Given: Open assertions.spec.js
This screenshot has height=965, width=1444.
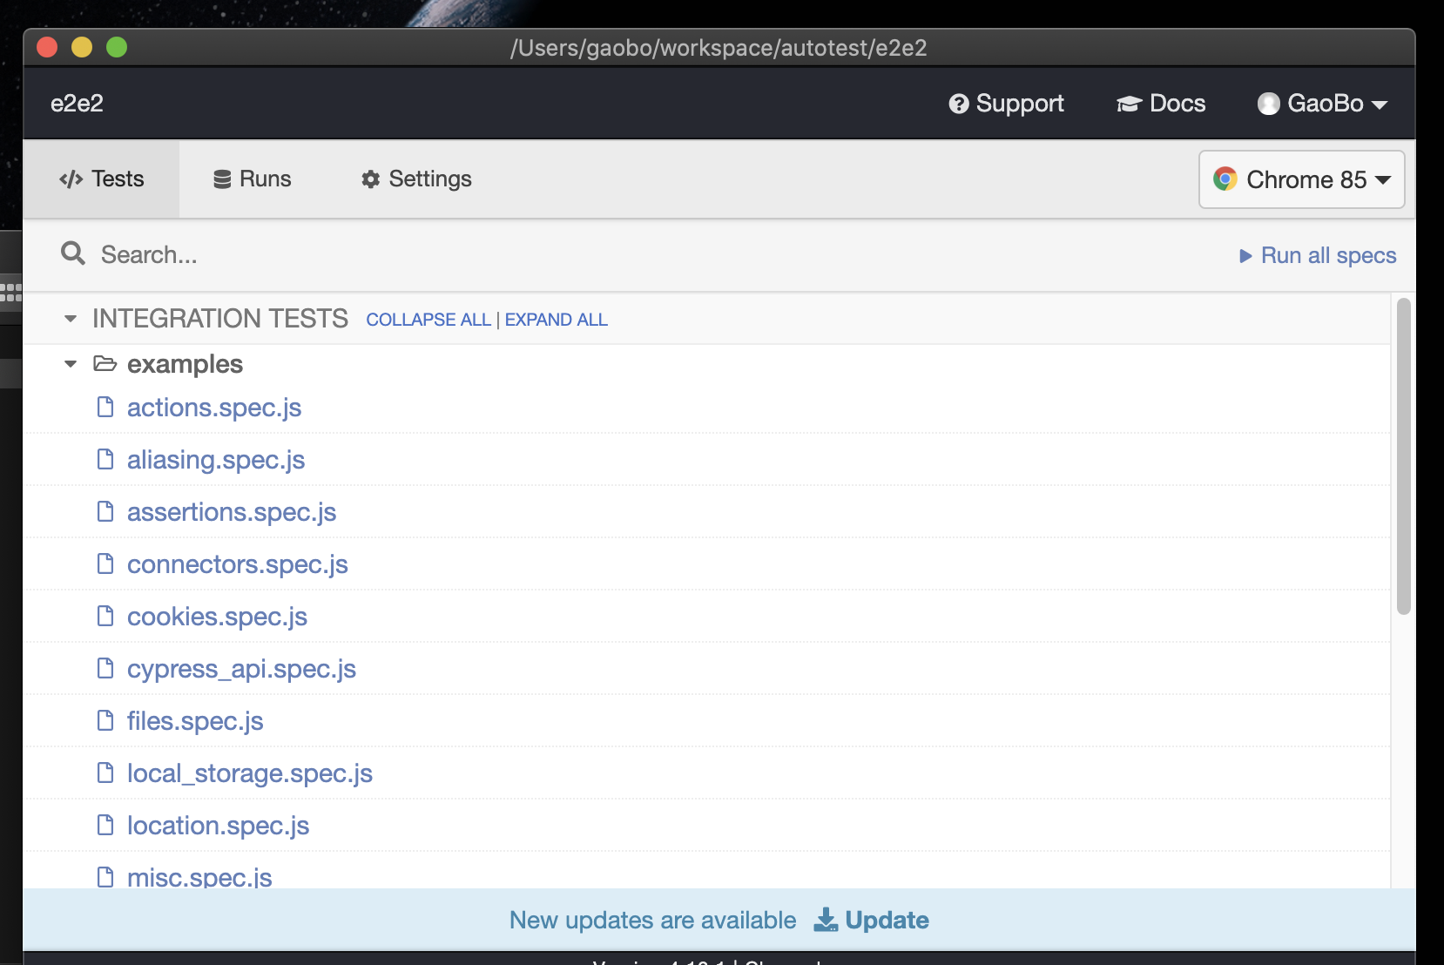Looking at the screenshot, I should tap(232, 512).
